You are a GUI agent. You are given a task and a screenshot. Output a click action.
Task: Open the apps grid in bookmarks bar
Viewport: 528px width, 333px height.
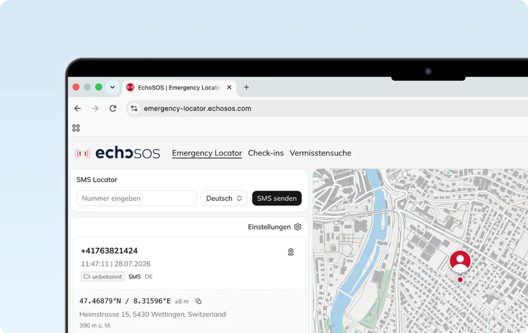click(76, 128)
